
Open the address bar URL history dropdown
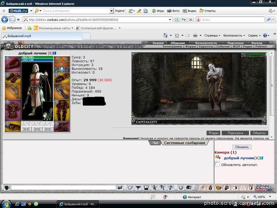click(x=170, y=19)
